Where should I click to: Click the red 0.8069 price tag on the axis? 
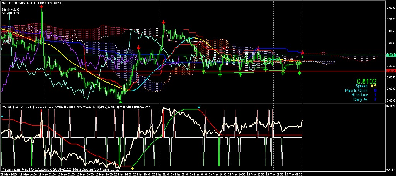(390, 71)
